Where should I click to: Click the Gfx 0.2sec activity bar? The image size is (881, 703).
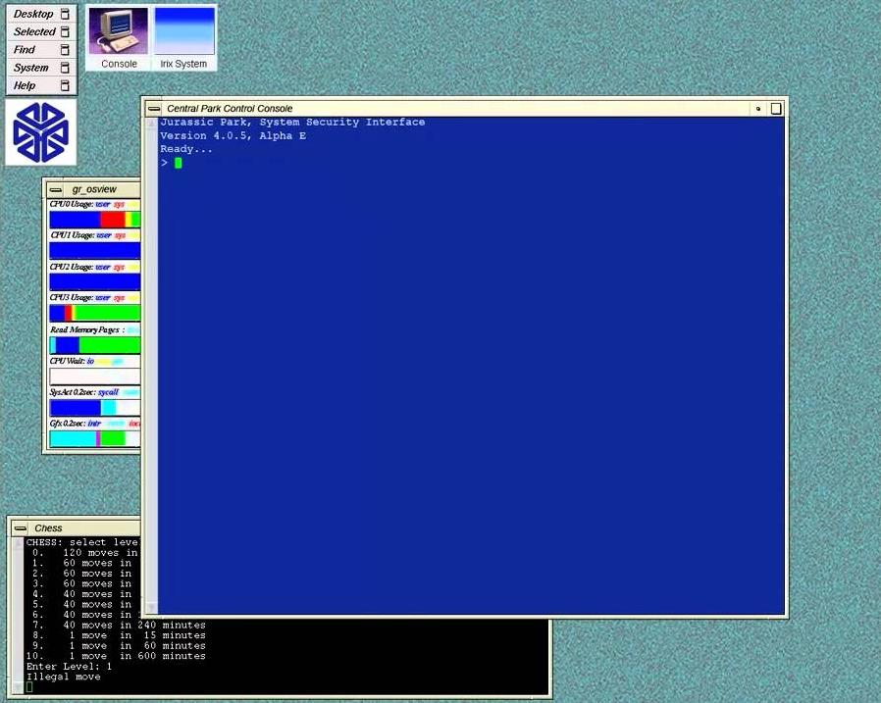tap(95, 438)
